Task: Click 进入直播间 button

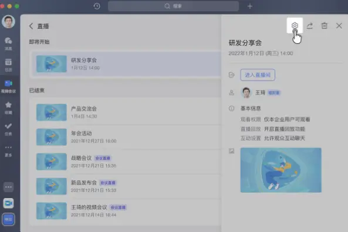Action: 258,75
